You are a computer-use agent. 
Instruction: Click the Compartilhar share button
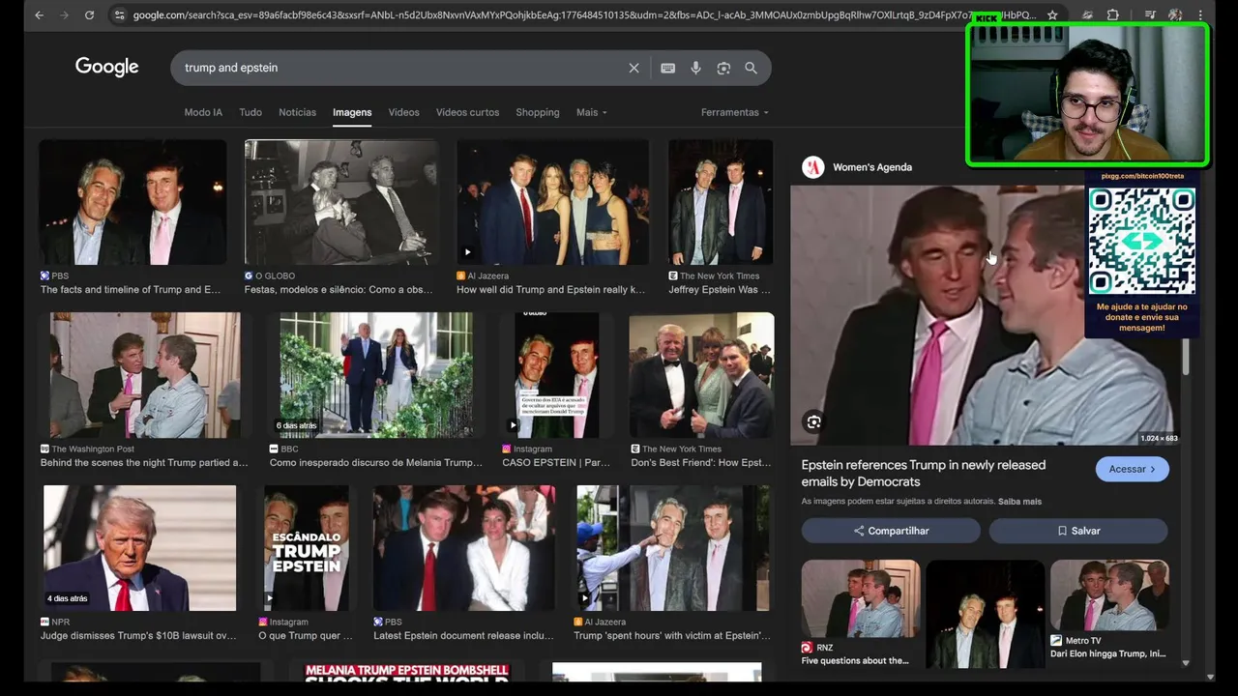coord(891,531)
